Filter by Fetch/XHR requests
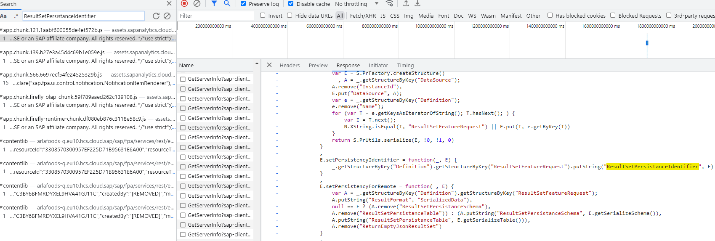This screenshot has height=241, width=715. [x=363, y=16]
